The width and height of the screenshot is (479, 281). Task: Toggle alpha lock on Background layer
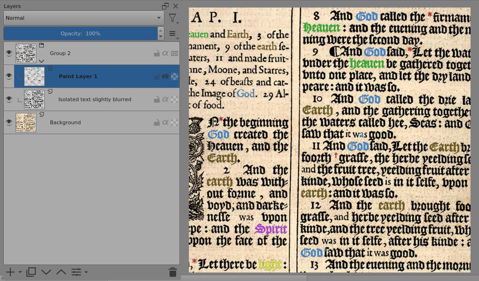pos(174,122)
